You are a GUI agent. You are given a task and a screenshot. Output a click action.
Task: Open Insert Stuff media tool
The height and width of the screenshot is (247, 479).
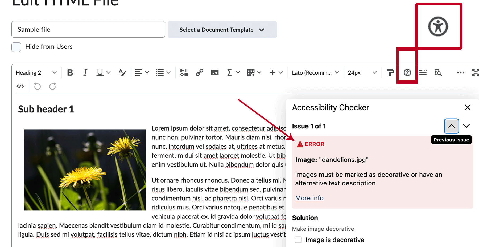184,72
